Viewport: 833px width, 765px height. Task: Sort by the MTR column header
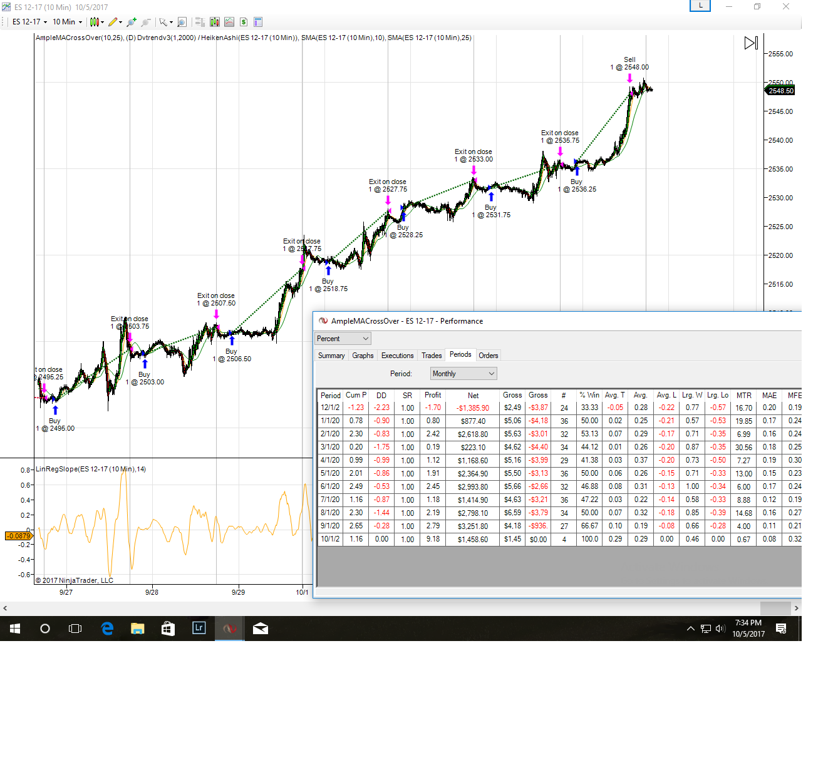click(744, 396)
